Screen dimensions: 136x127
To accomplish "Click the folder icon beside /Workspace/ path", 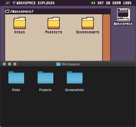I will click(x=7, y=11).
